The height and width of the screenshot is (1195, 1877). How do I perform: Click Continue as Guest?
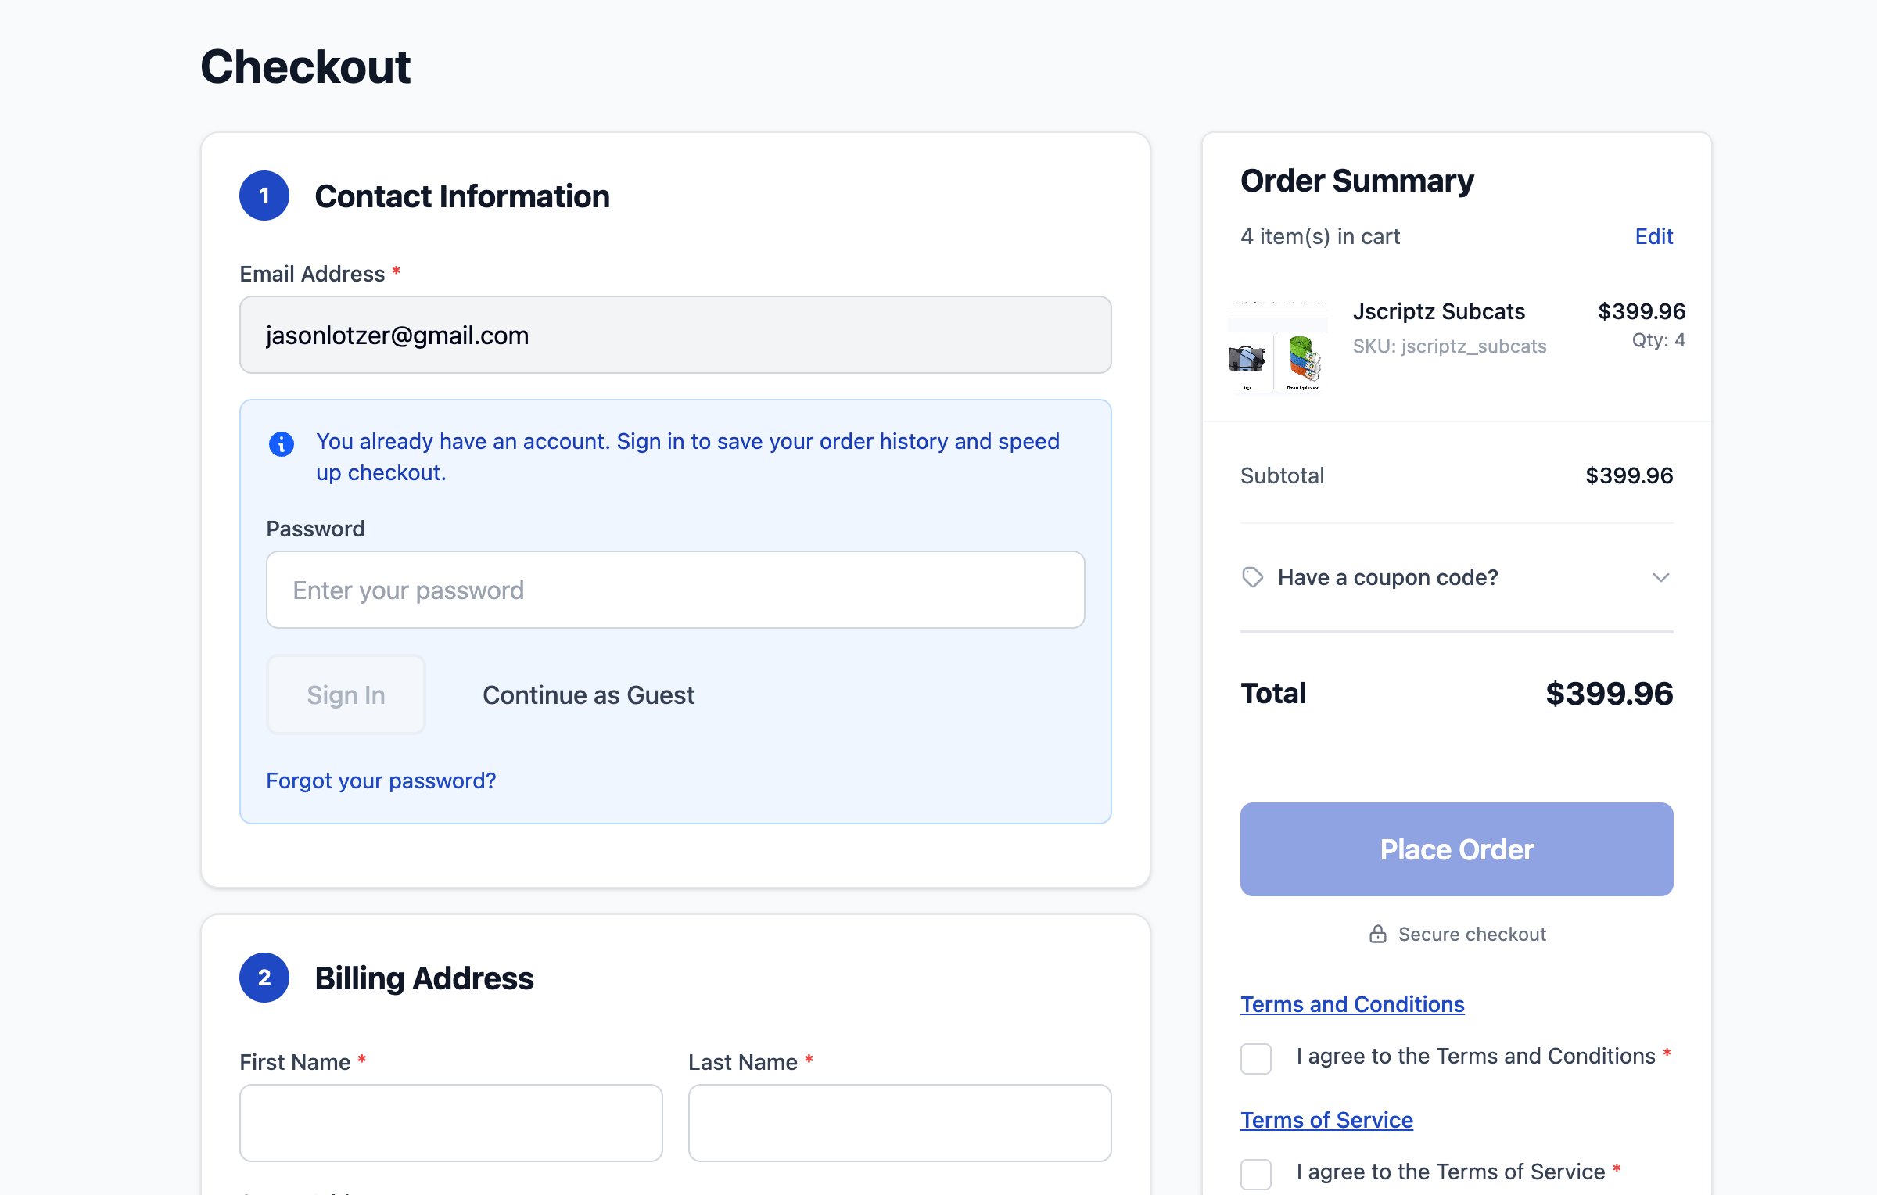tap(588, 694)
